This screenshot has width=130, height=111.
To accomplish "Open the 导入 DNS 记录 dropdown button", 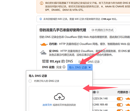I will coord(80,67).
